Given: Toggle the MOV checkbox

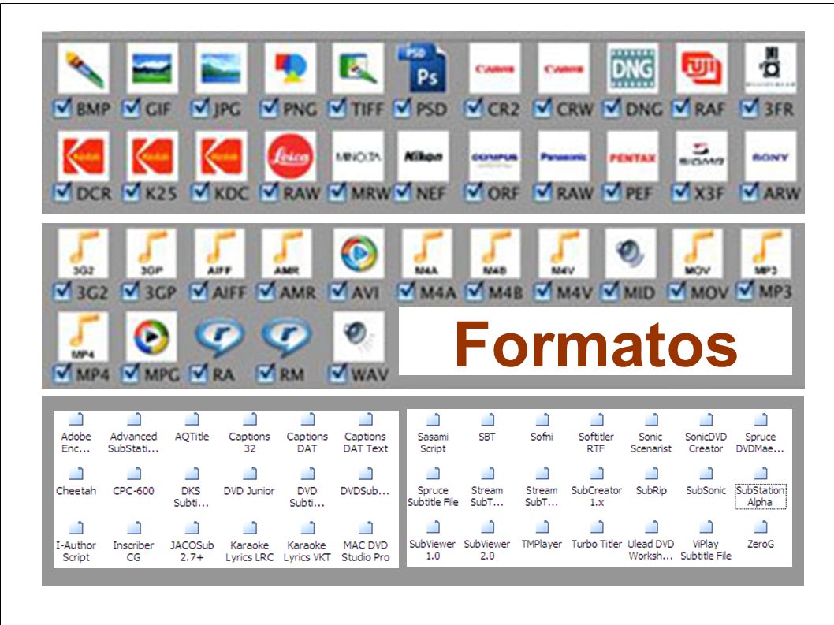Looking at the screenshot, I should click(x=678, y=291).
